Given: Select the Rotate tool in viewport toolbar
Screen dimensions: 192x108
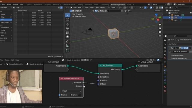Looking at the screenshot, I should pos(67,28).
